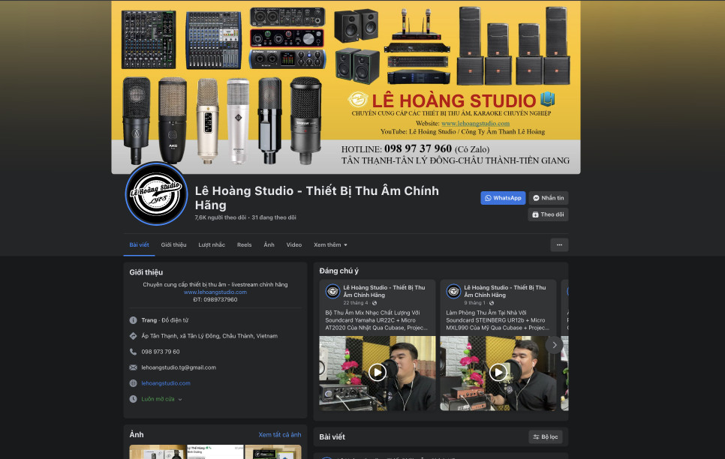Screen dimensions: 725x459
Task: Play the STEINBERG UR12b featured video
Action: click(x=498, y=372)
